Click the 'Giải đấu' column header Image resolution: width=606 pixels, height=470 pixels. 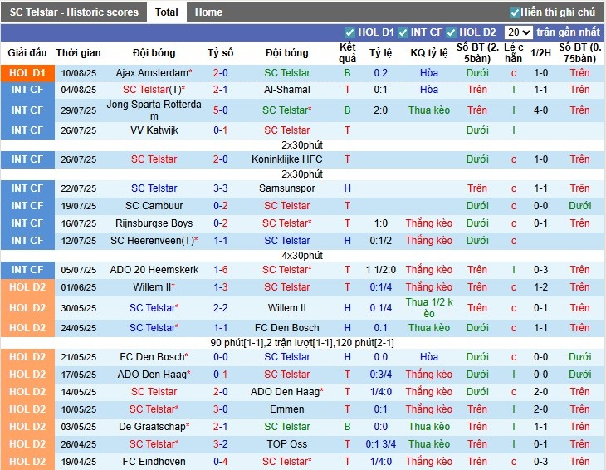point(27,53)
